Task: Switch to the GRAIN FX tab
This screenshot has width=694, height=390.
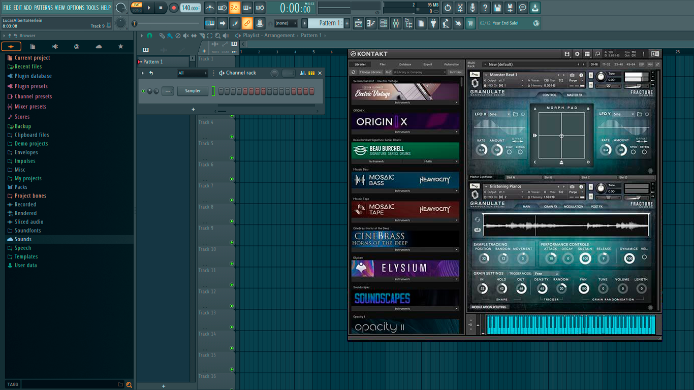Action: tap(551, 207)
